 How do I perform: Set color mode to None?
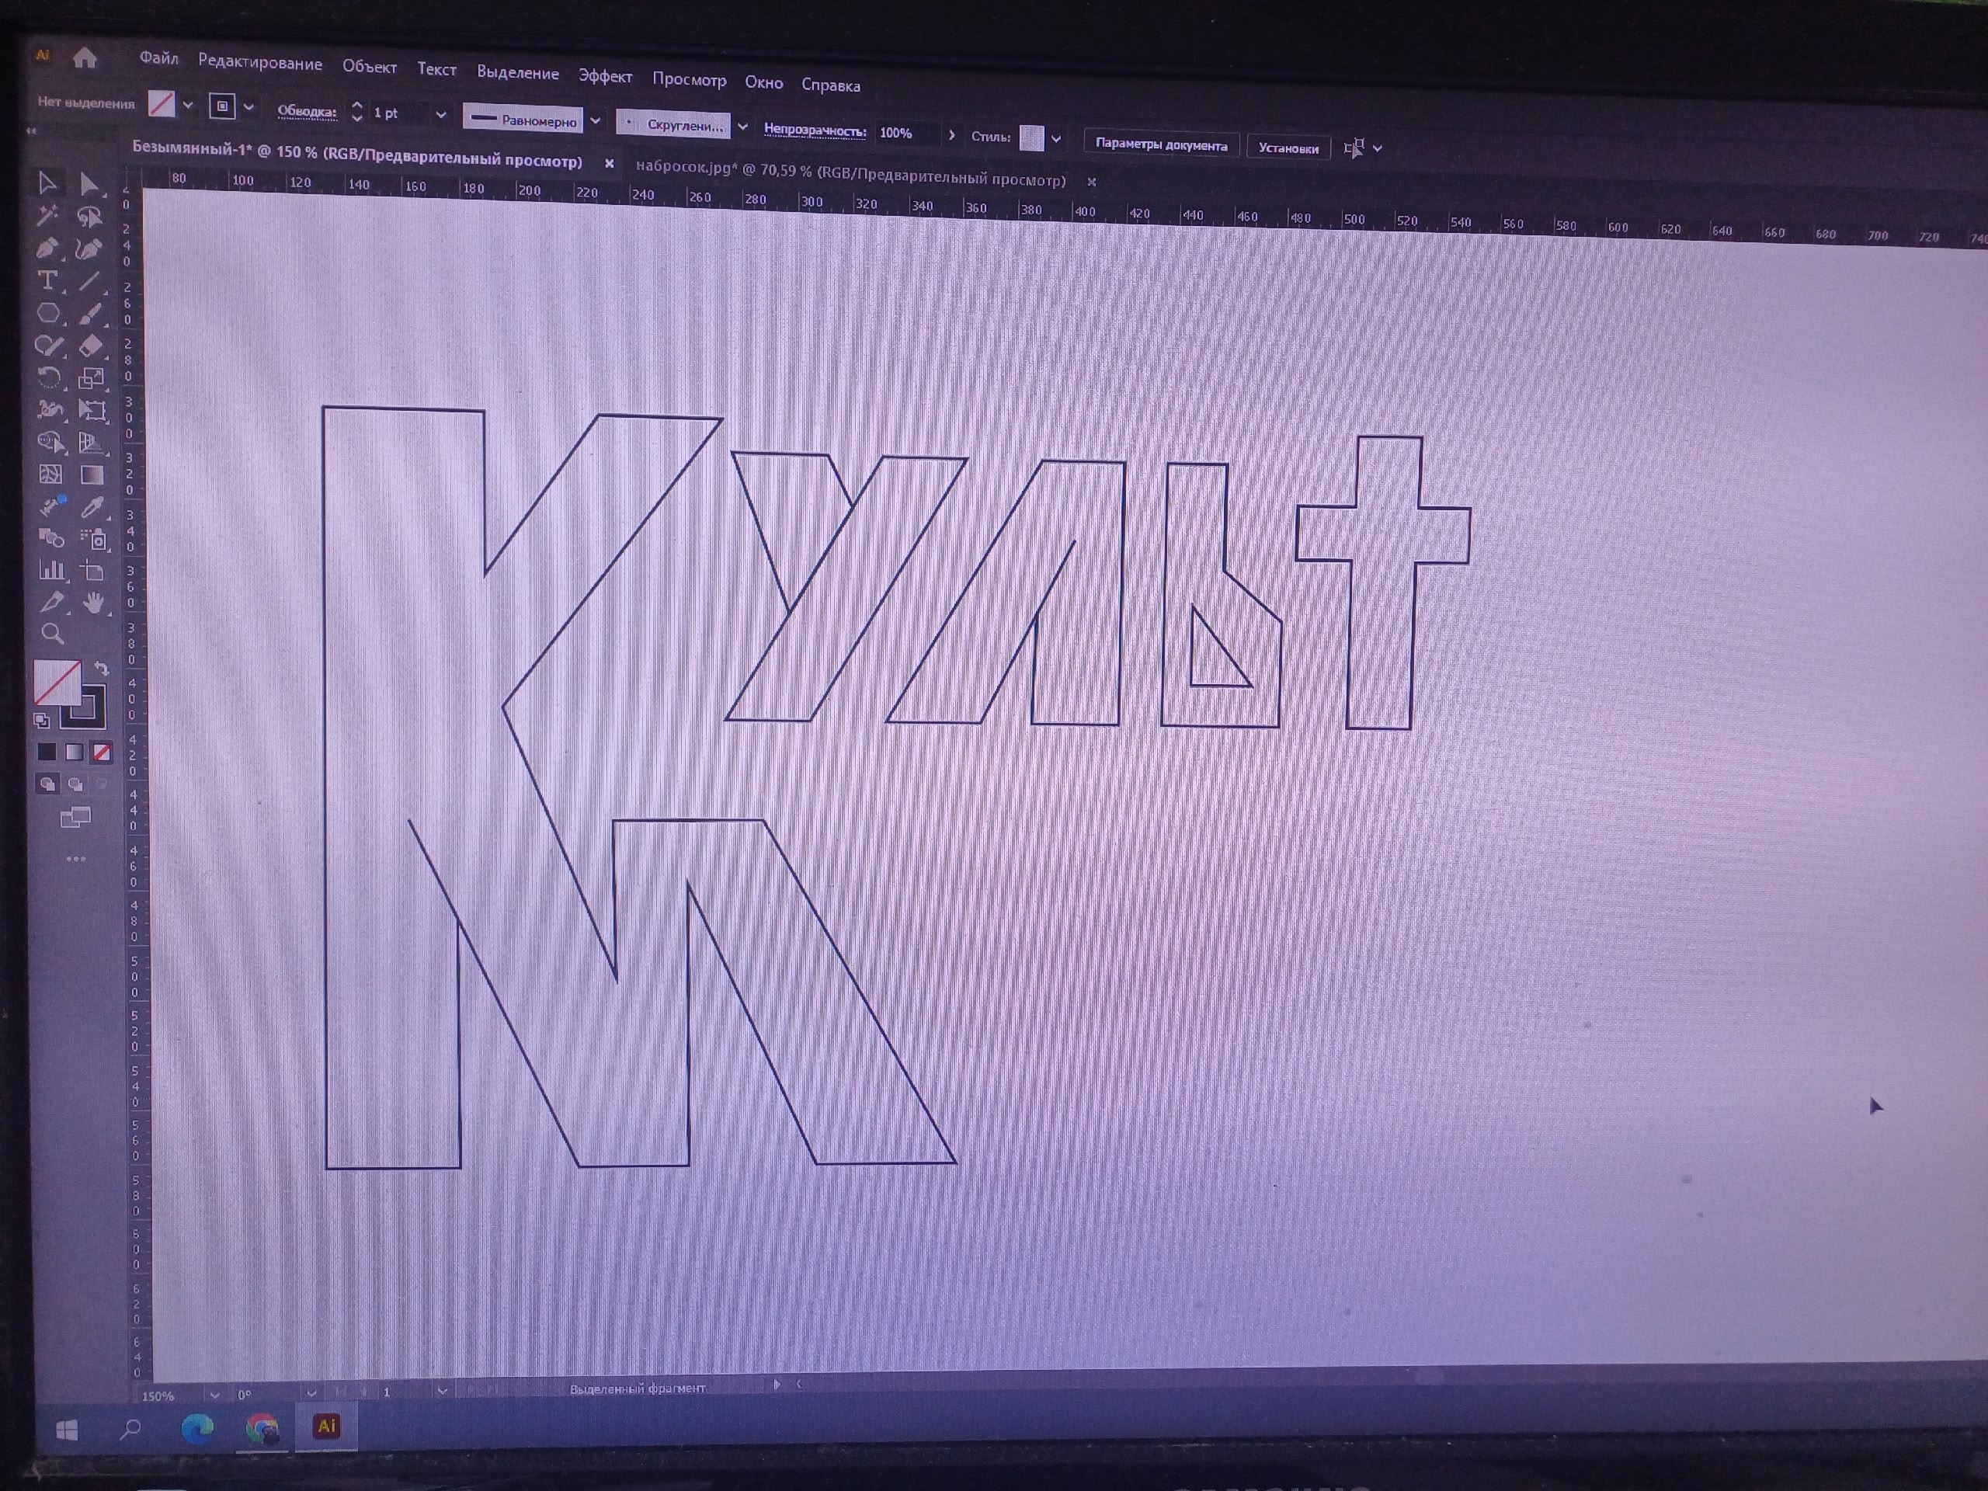coord(102,753)
